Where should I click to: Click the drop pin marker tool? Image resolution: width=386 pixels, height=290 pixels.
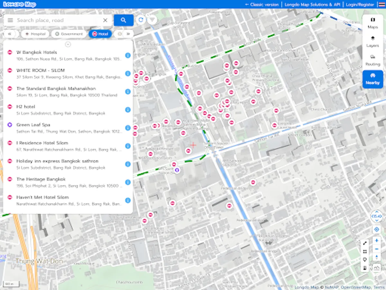[x=365, y=260]
